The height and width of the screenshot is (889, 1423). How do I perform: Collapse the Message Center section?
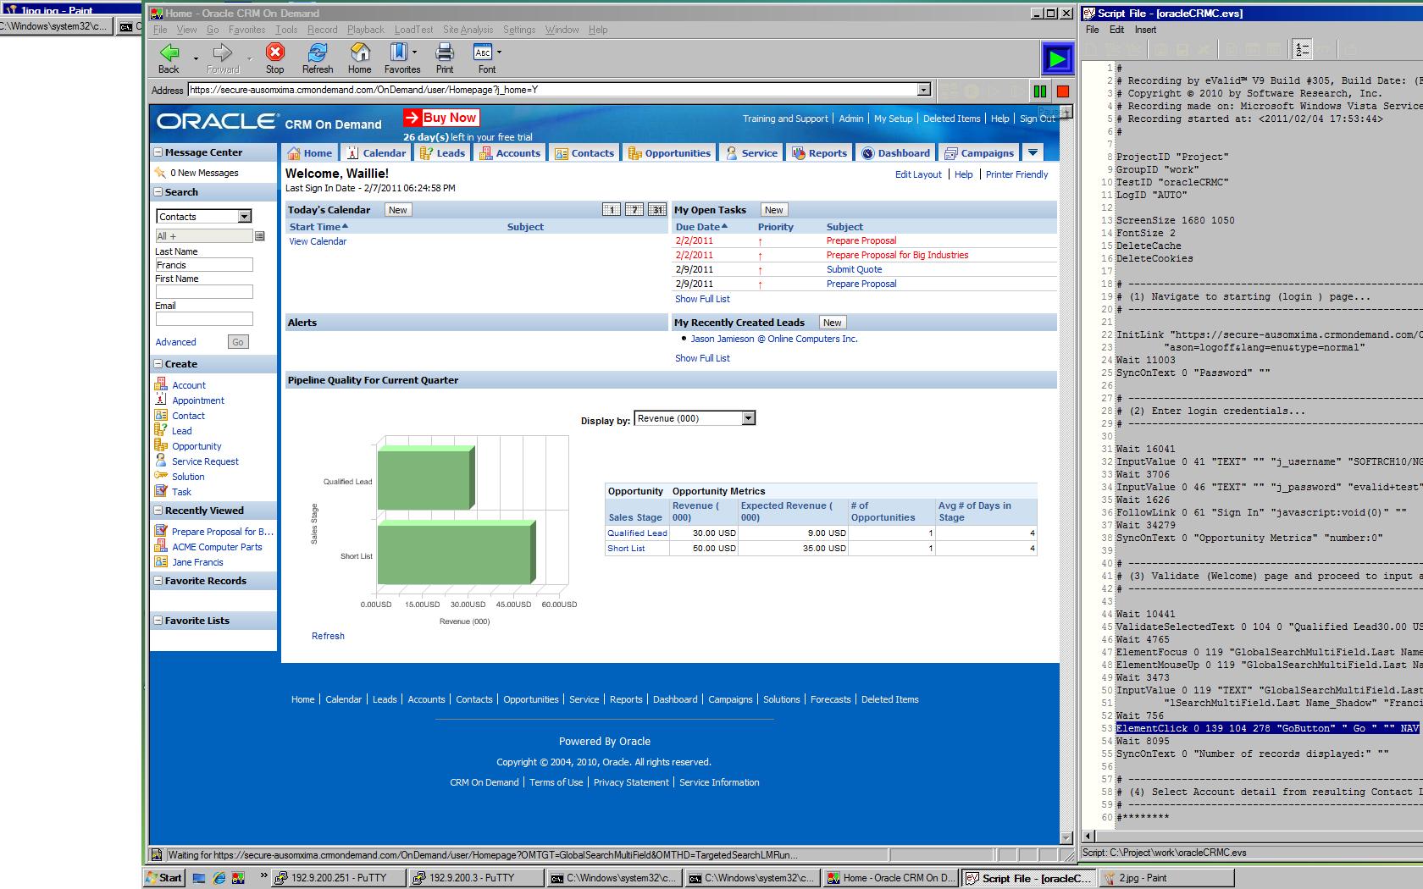(158, 152)
